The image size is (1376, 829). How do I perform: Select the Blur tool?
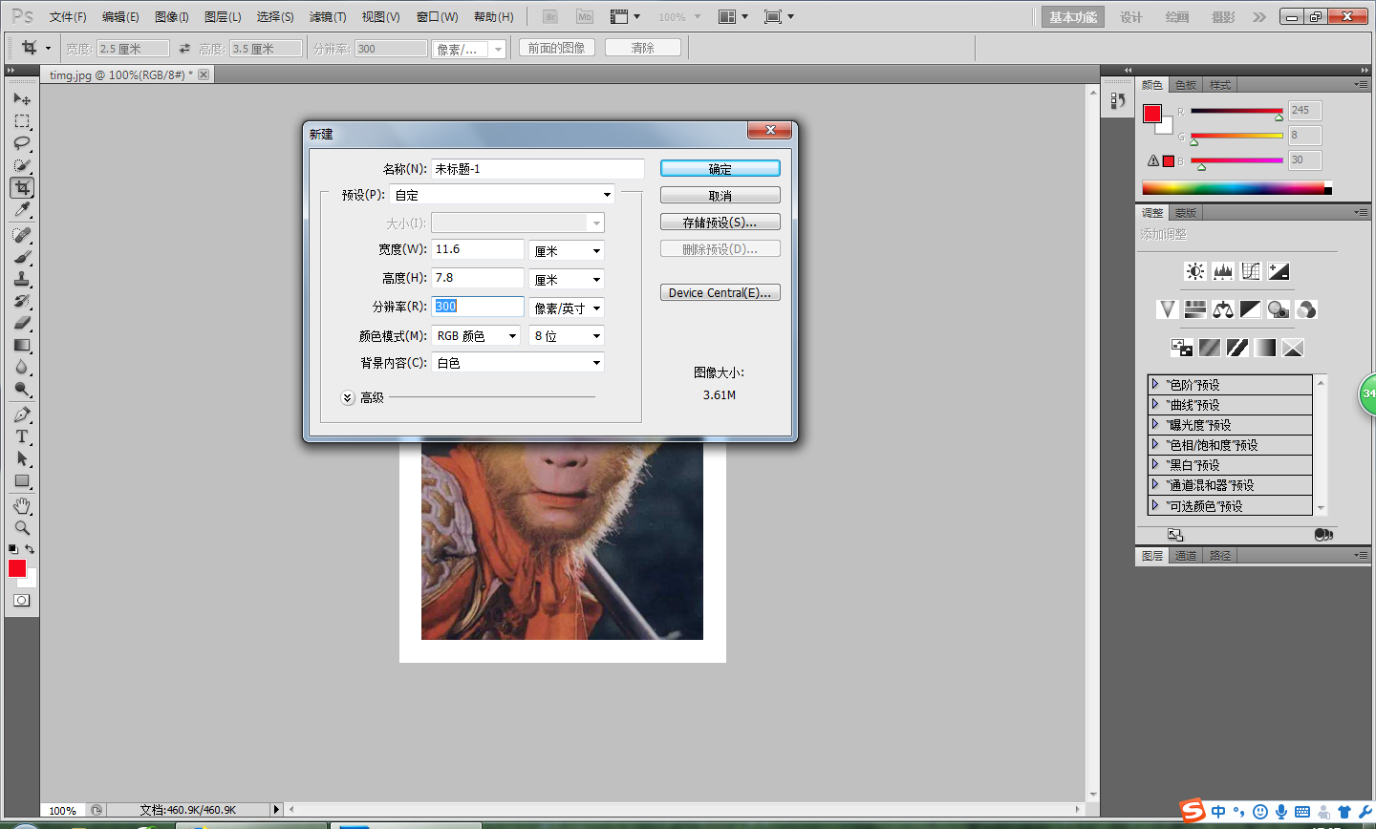tap(22, 367)
